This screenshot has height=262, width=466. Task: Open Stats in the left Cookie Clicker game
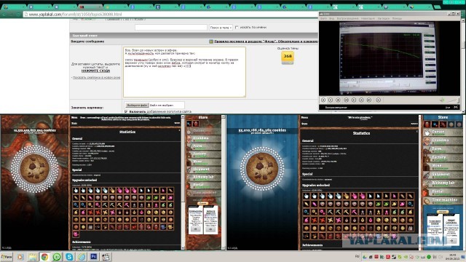coord(74,123)
